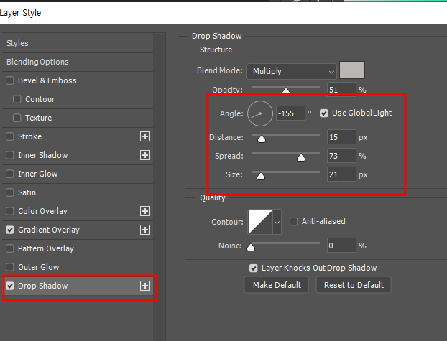Viewport: 447px width, 341px height.
Task: Enable the Satin checkbox
Action: tap(10, 192)
